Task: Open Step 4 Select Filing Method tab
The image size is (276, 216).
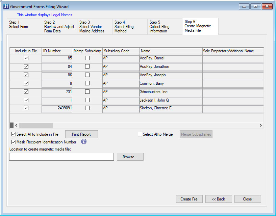Action: point(130,27)
